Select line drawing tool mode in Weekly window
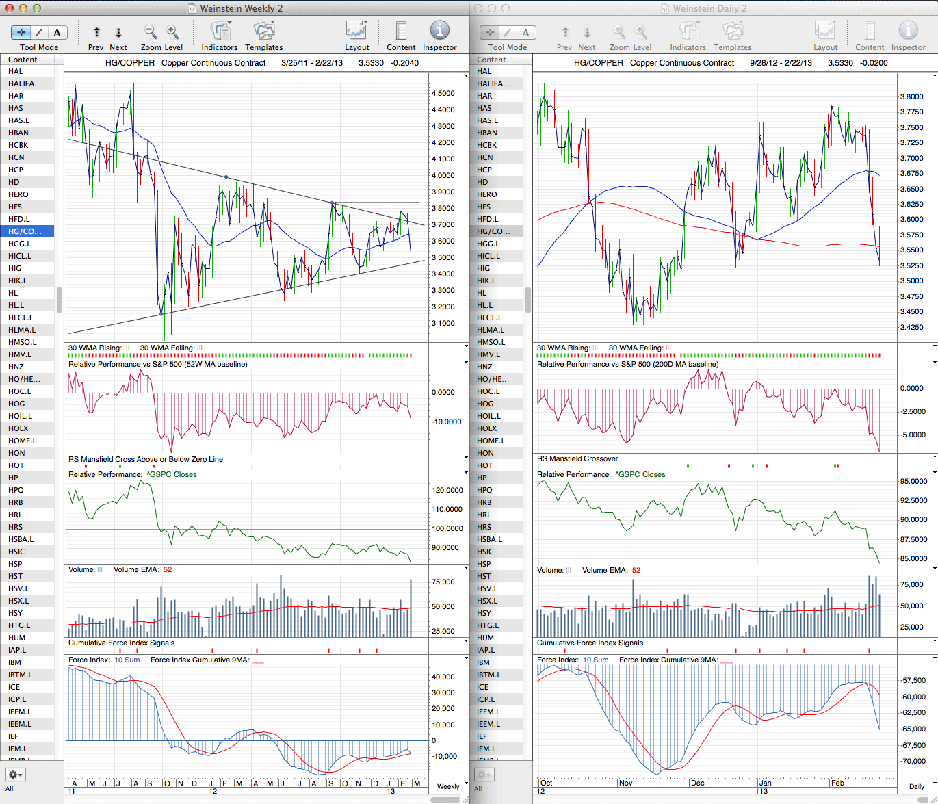The image size is (938, 804). (39, 32)
